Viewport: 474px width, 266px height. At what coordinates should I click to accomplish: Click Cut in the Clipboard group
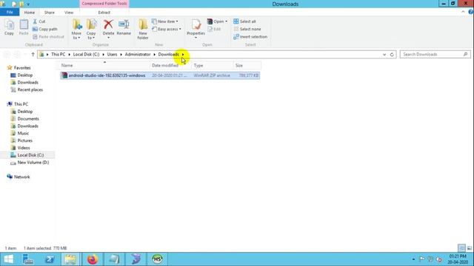[x=39, y=21]
